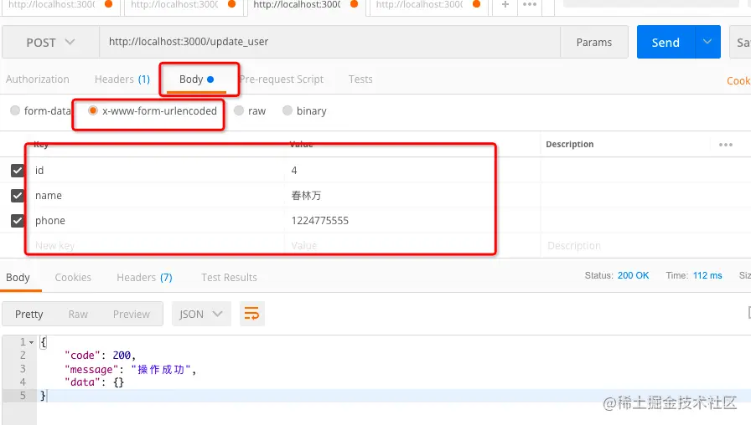Open the tab options ellipsis menu

pos(530,4)
